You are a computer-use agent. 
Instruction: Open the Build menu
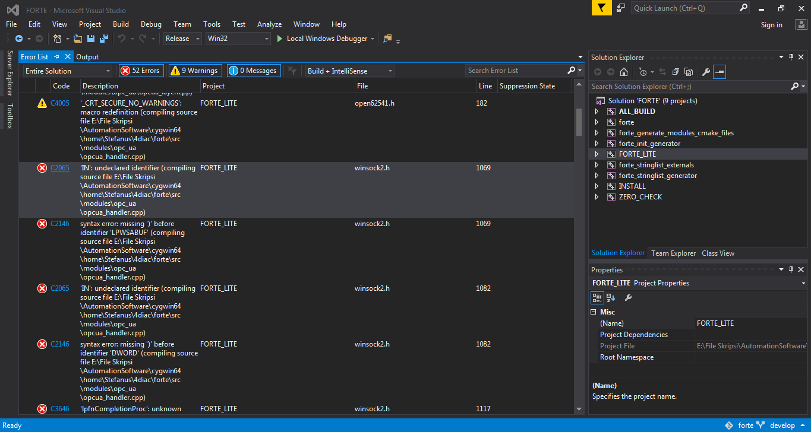(x=121, y=24)
